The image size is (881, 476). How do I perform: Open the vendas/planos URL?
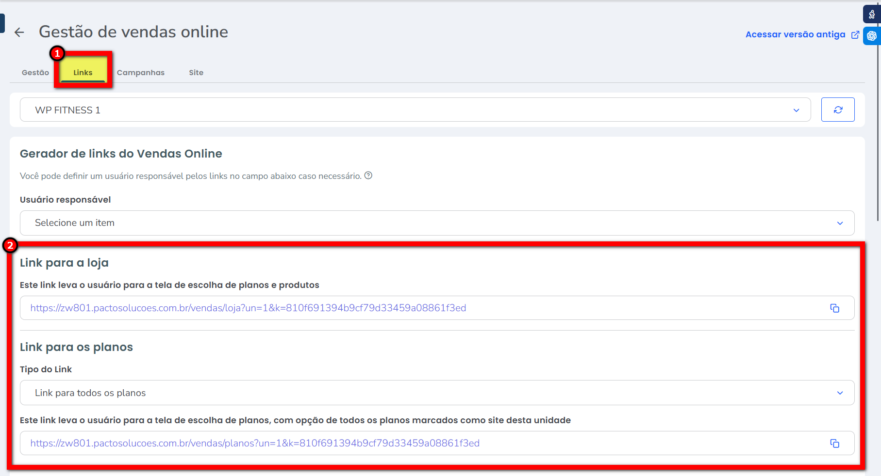point(255,444)
